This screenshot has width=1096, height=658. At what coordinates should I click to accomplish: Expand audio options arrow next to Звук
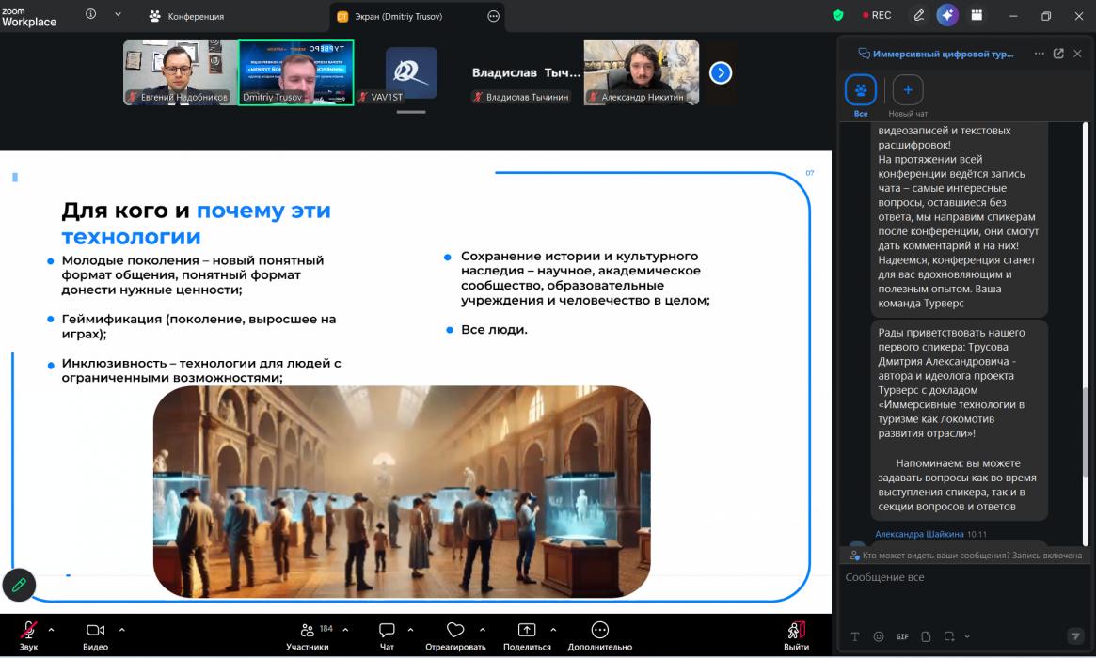tap(51, 630)
